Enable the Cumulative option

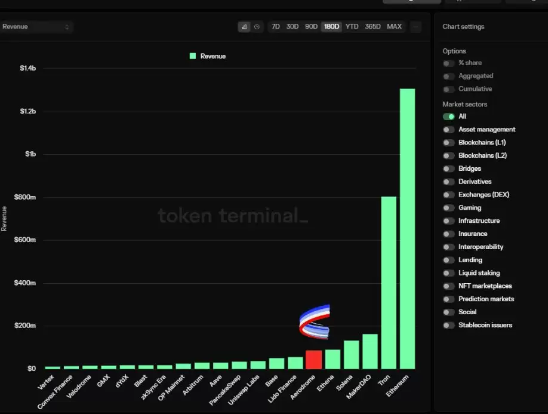coord(448,89)
